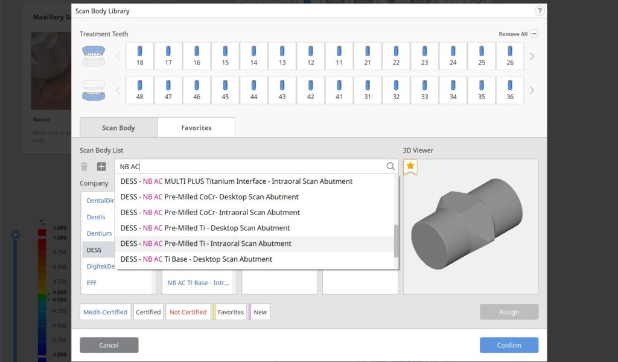This screenshot has width=618, height=362.
Task: Click the Cancel button
Action: pyautogui.click(x=109, y=345)
